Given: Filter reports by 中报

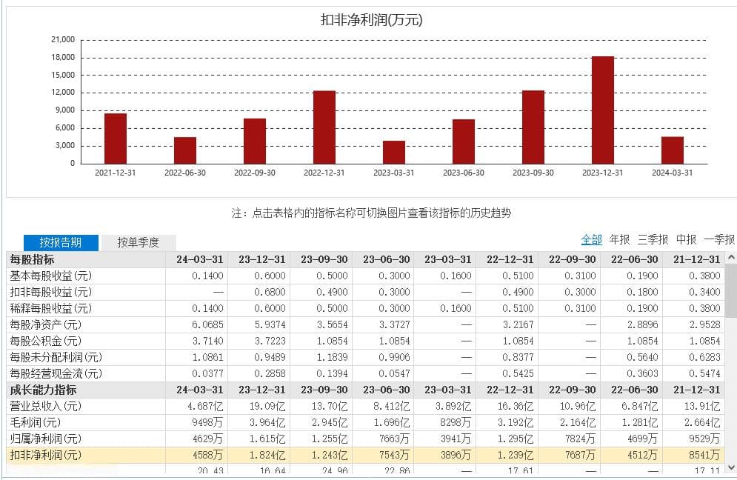Looking at the screenshot, I should [686, 240].
